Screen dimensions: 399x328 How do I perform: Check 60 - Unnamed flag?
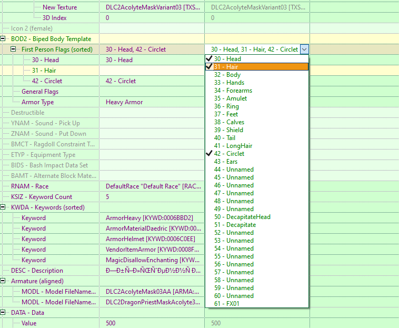pyautogui.click(x=257, y=295)
